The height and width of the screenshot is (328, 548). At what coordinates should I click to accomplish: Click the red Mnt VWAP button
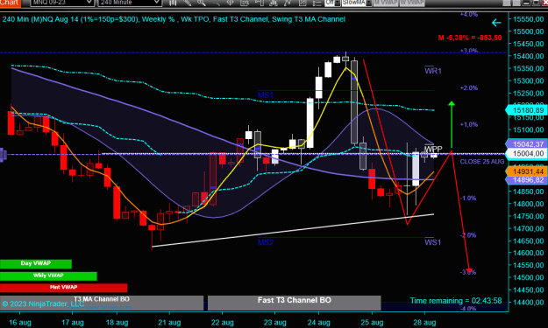point(64,288)
